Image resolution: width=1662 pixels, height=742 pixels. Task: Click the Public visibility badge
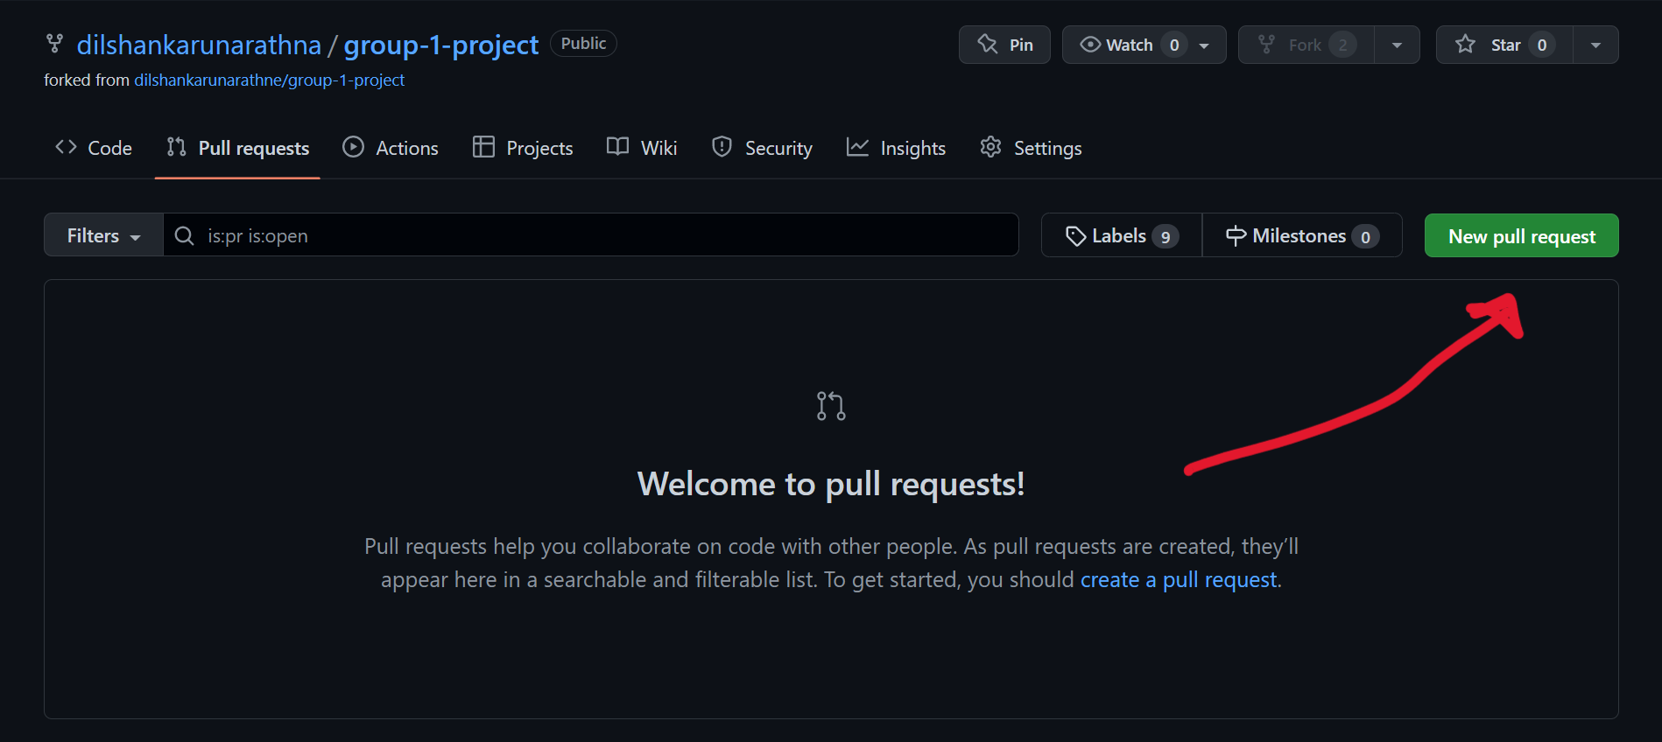pyautogui.click(x=583, y=44)
